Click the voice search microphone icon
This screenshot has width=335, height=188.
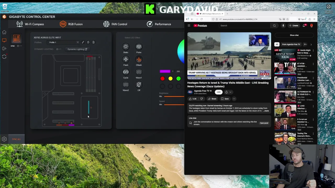tap(283, 26)
